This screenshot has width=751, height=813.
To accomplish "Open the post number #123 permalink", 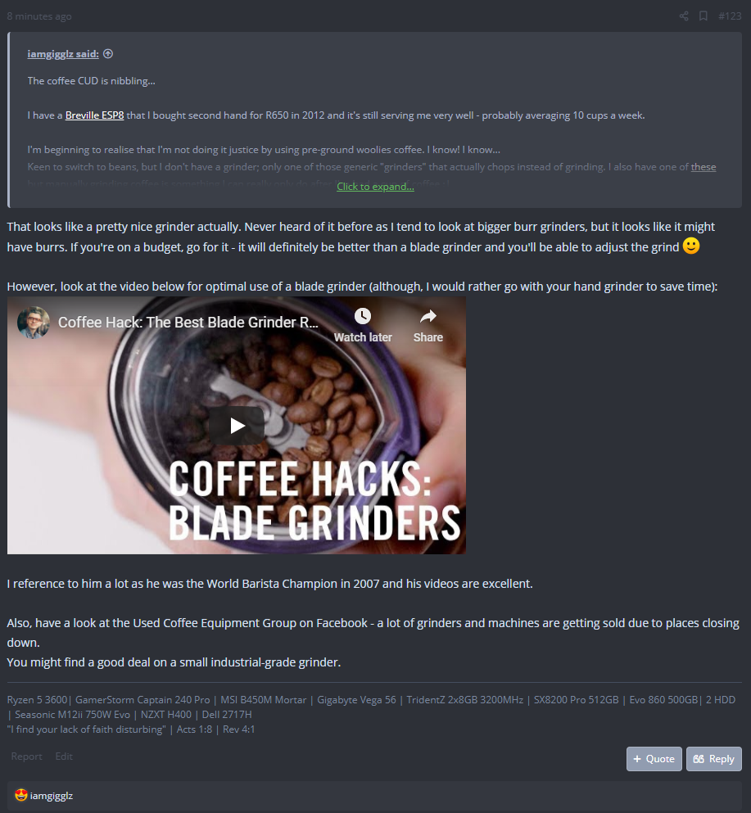I will pyautogui.click(x=730, y=16).
